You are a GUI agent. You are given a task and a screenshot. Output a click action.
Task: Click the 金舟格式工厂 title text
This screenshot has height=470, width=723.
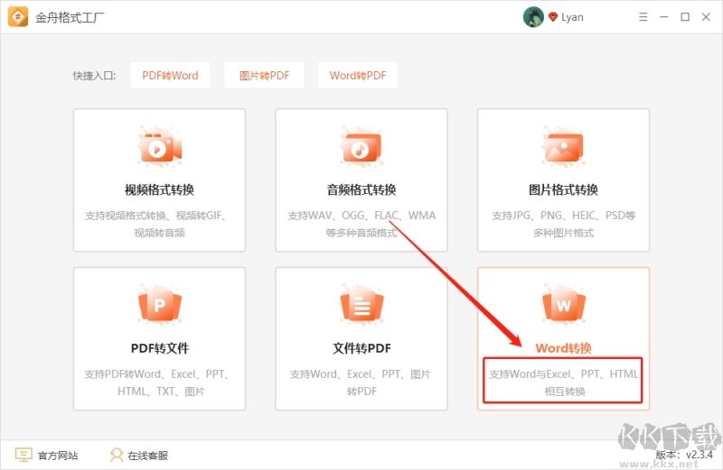click(x=70, y=17)
